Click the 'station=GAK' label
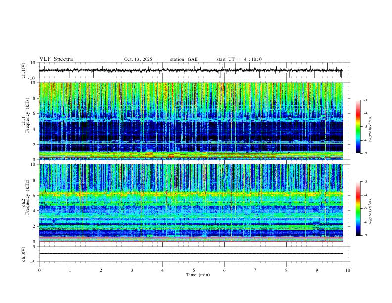The height and width of the screenshot is (303, 392). (x=184, y=59)
